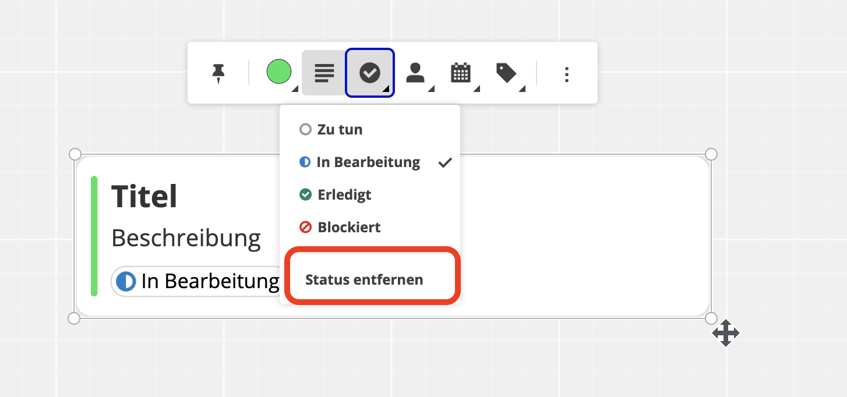The width and height of the screenshot is (847, 397).
Task: Select the checked In Bearbeitung menu option
Action: [x=368, y=162]
